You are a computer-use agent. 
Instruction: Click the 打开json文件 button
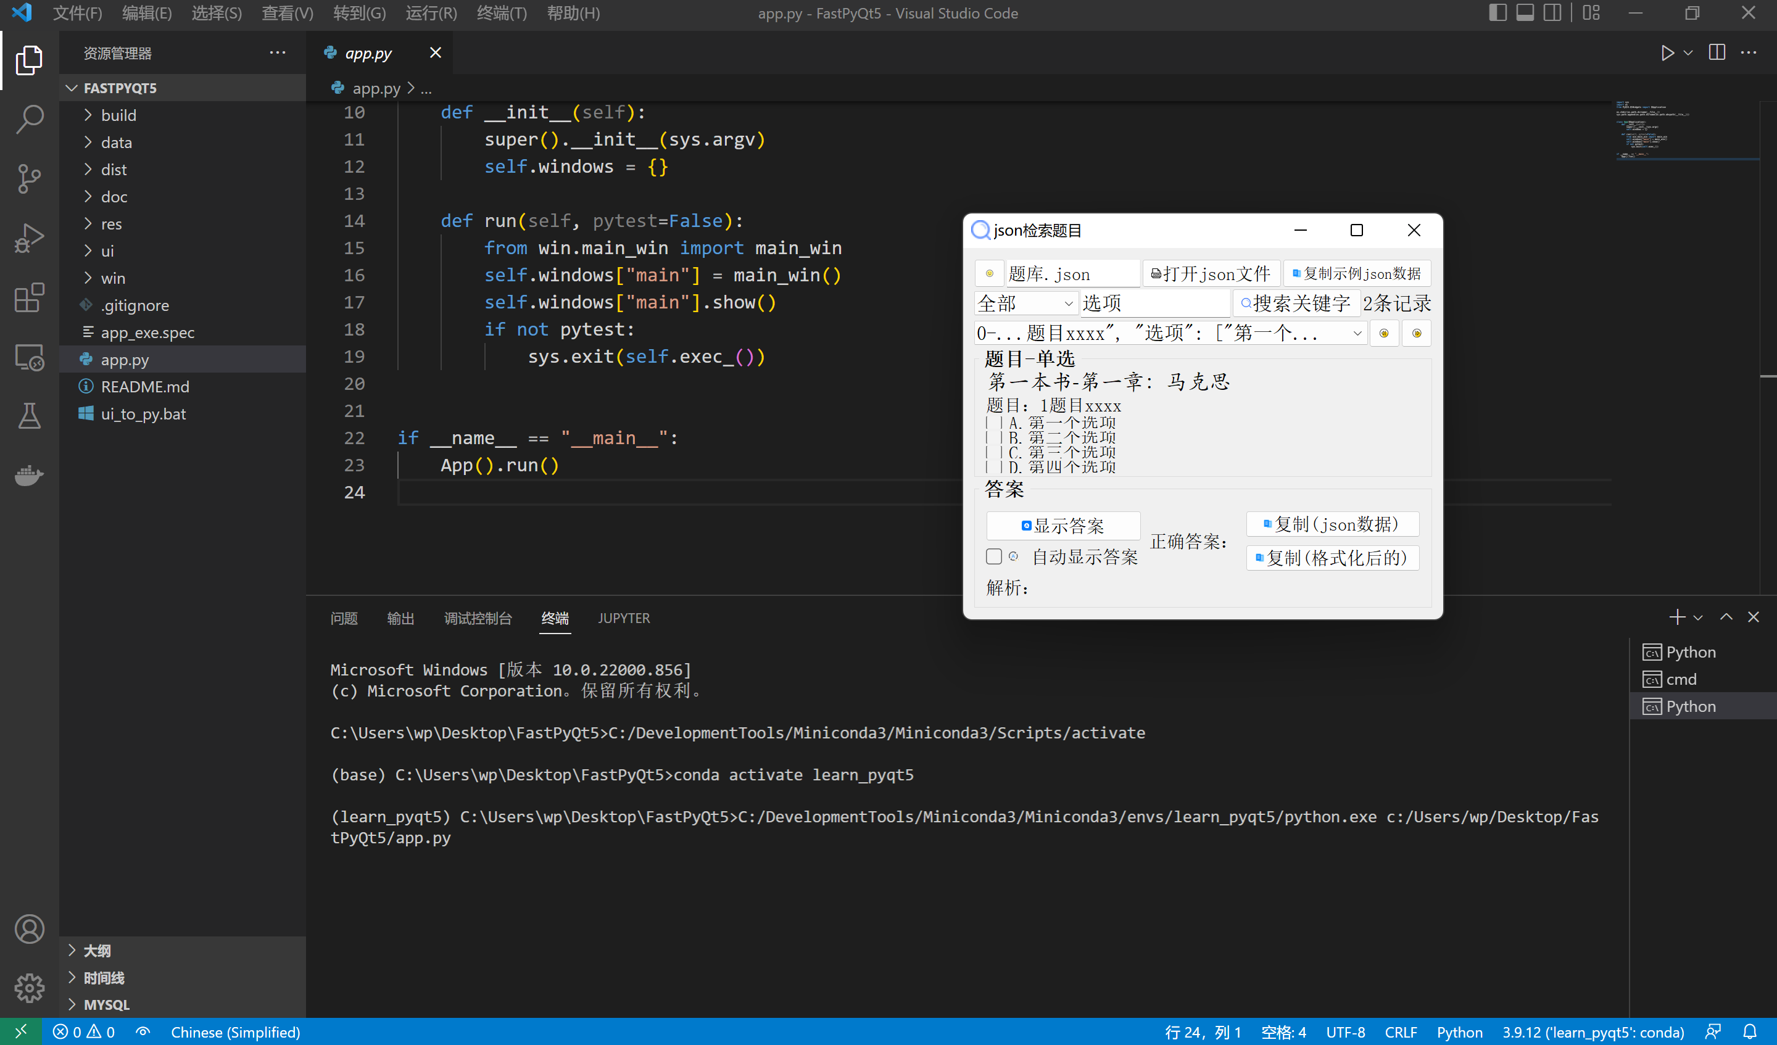(x=1211, y=274)
